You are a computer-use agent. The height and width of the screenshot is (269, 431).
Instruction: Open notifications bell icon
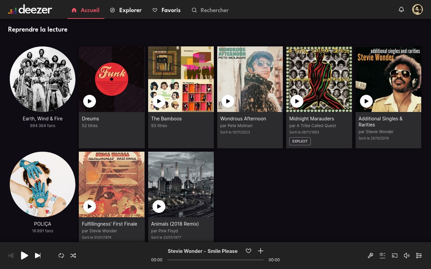[x=401, y=10]
